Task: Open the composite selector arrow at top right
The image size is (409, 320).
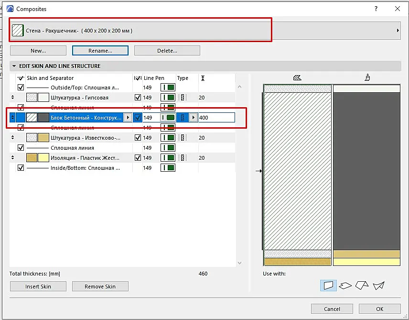Action: (398, 31)
